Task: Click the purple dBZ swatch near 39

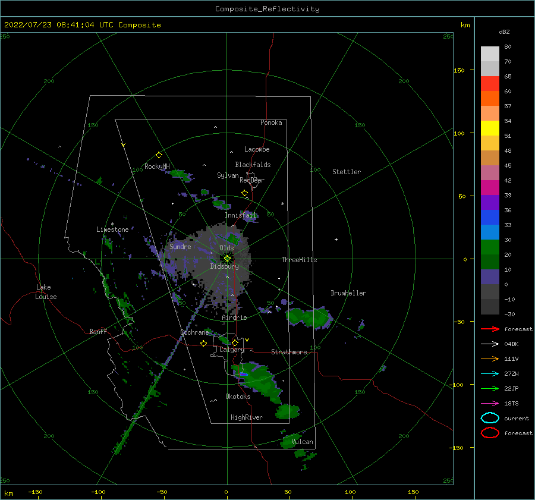Action: point(490,203)
